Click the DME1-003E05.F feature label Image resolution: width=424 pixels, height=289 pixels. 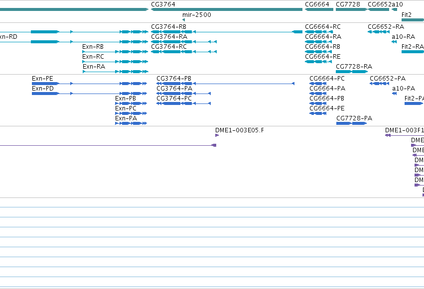pos(240,130)
